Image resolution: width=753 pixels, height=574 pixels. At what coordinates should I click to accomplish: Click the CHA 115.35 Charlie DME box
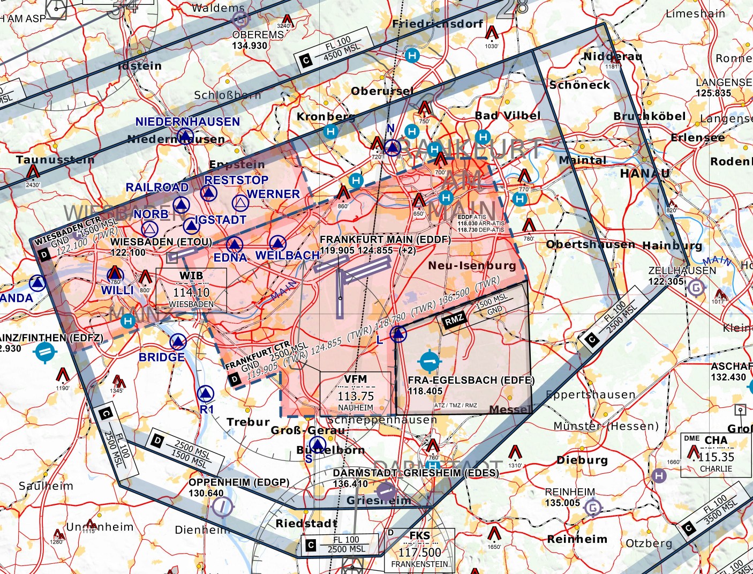point(716,455)
